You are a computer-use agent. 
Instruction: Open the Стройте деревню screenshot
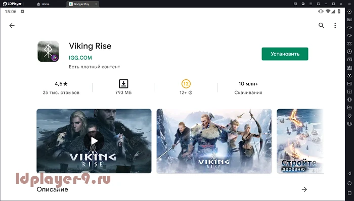click(300, 141)
